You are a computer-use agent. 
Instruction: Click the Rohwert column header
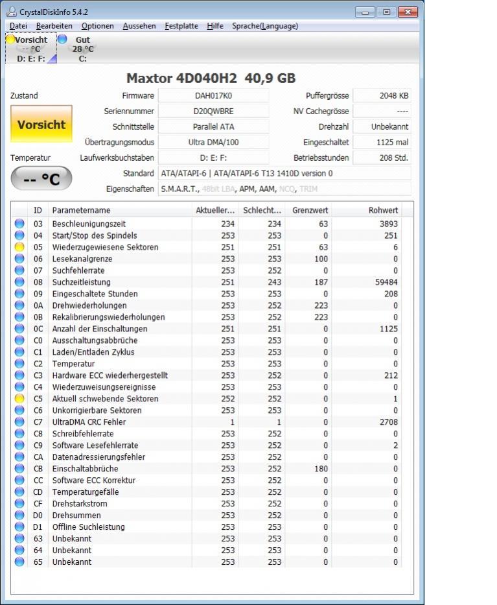(366, 210)
